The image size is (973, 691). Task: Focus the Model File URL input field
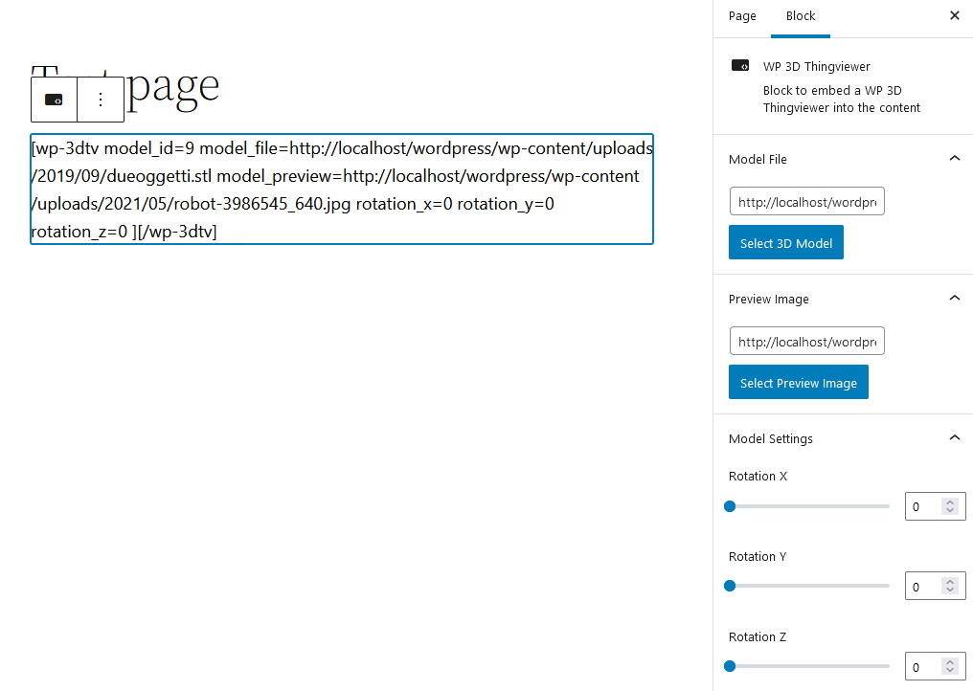click(x=806, y=202)
